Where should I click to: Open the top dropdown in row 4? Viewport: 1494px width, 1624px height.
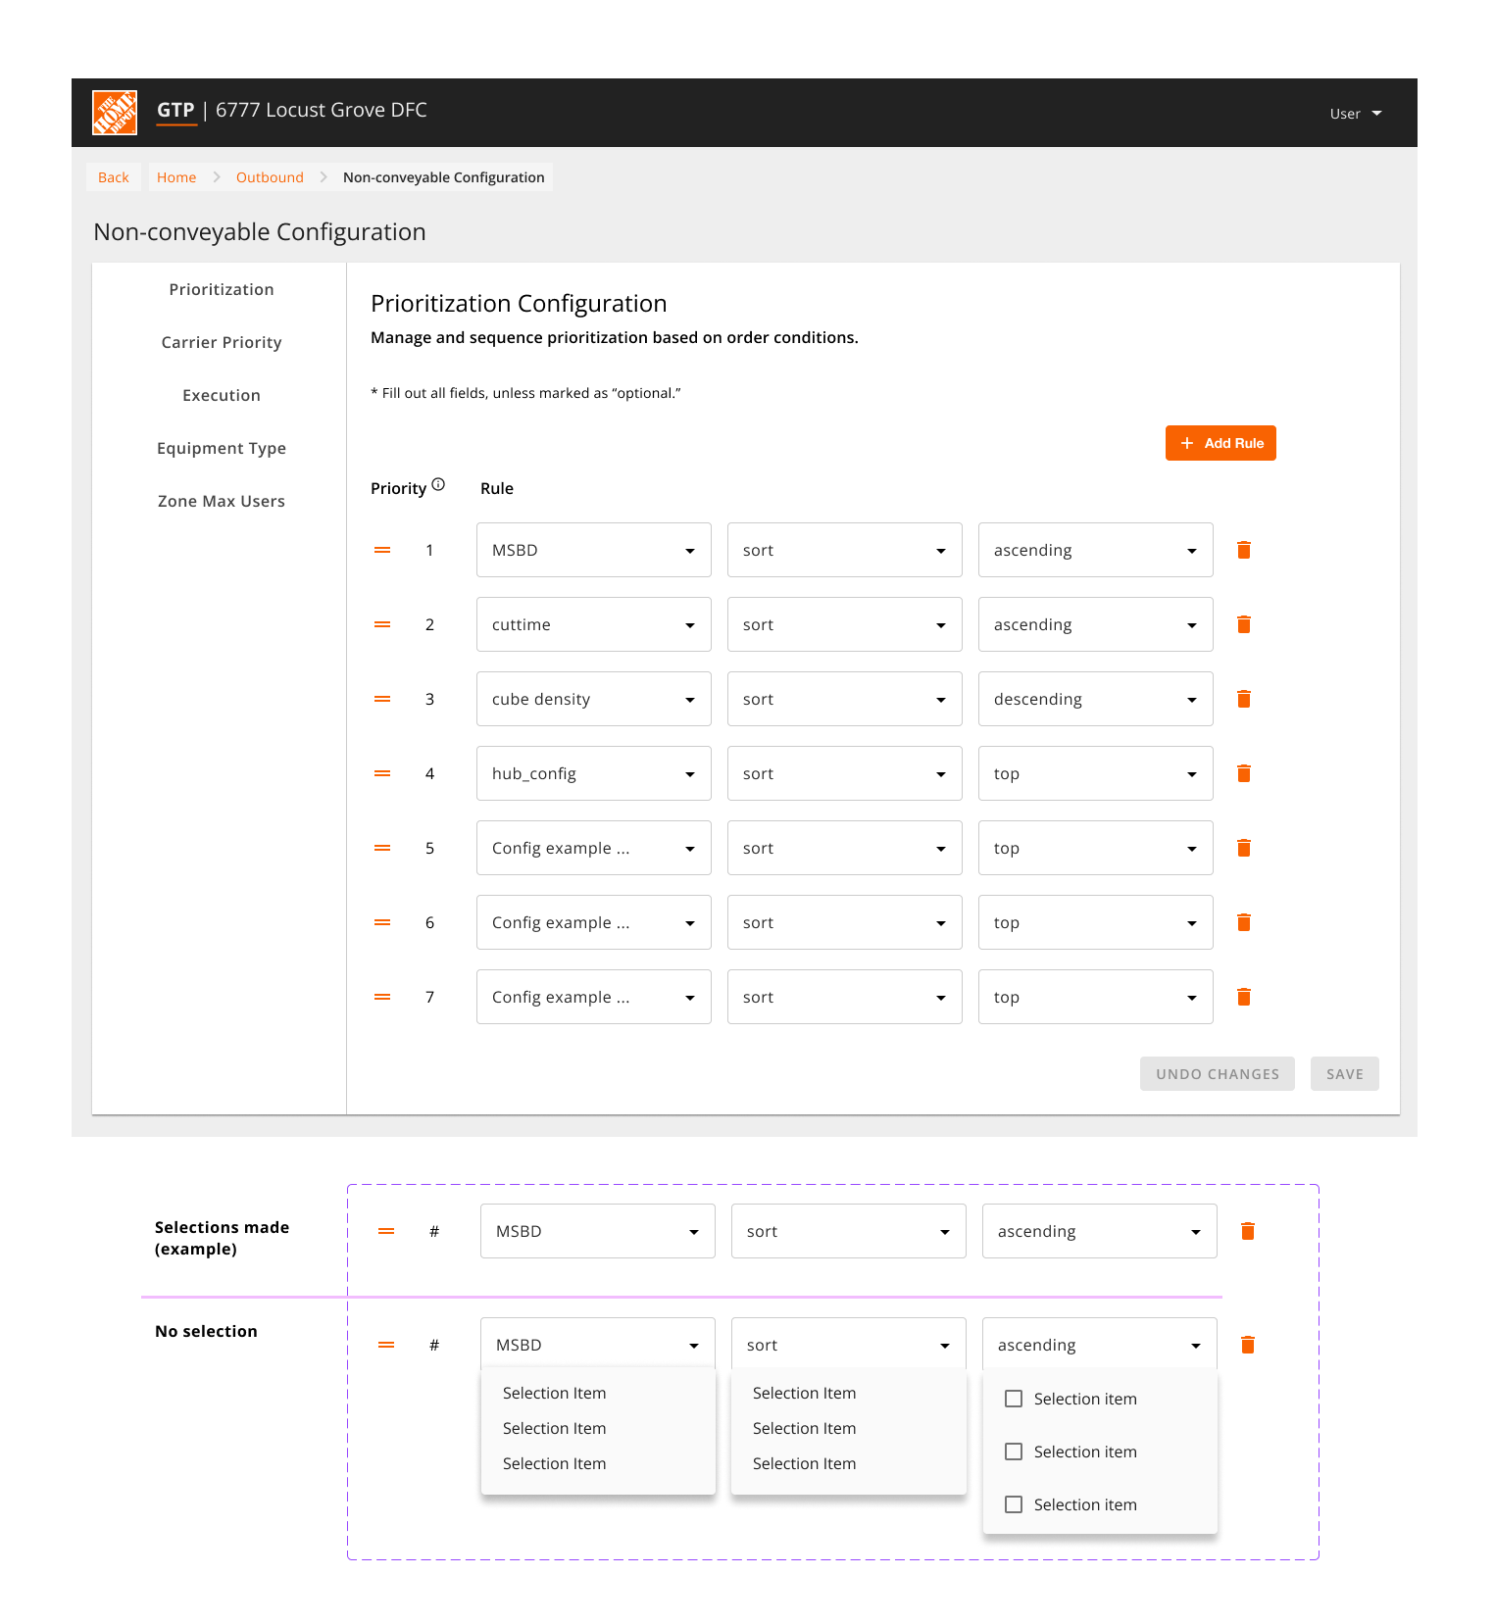[x=1096, y=773]
